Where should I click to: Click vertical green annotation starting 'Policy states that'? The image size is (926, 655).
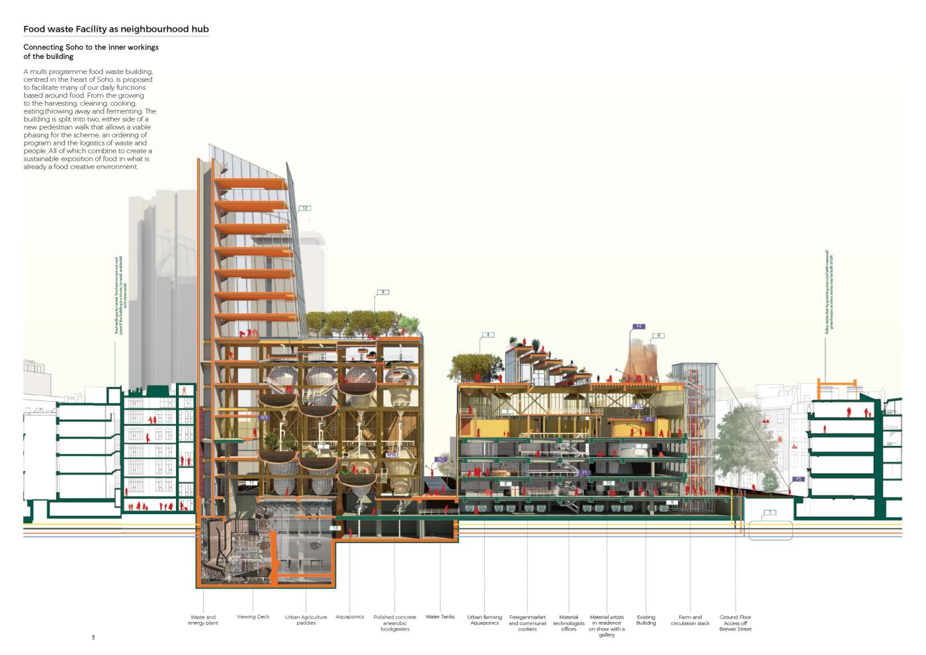pos(830,291)
